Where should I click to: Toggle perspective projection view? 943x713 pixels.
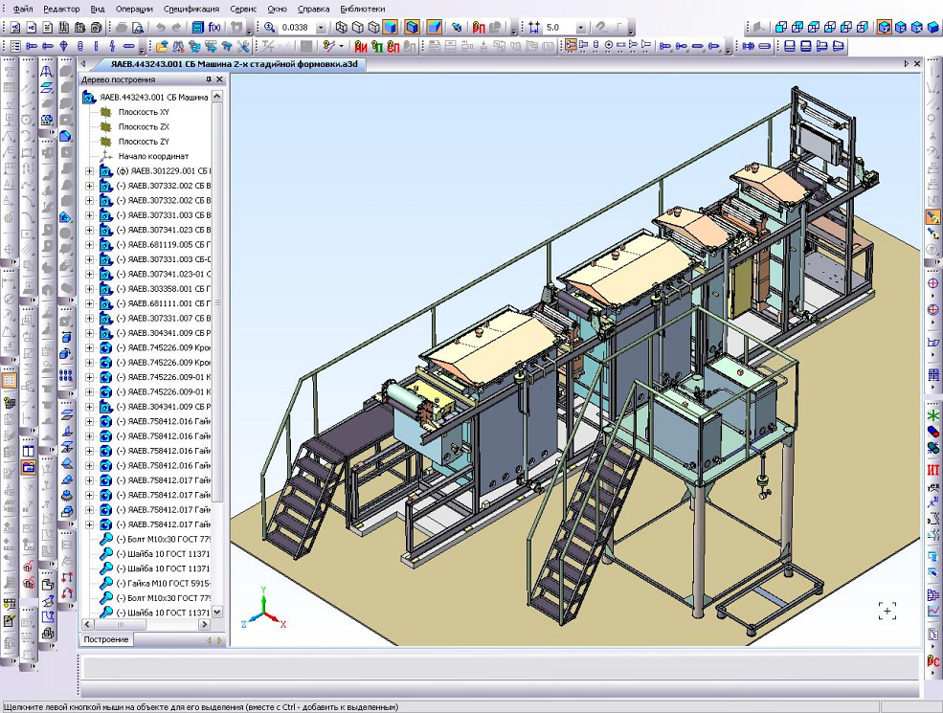(x=434, y=28)
